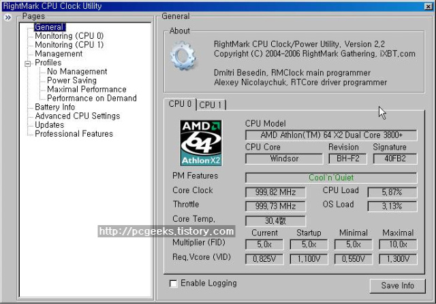The image size is (436, 304).
Task: Enable Logging checkbox
Action: [173, 284]
